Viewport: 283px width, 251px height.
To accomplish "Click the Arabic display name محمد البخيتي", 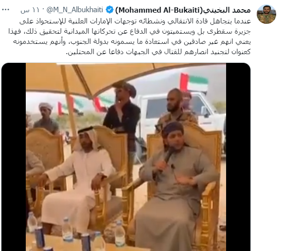I will point(227,10).
